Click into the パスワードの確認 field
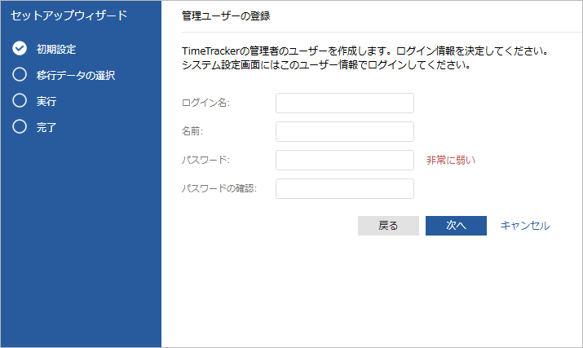Screen dimensions: 583x348 point(345,188)
